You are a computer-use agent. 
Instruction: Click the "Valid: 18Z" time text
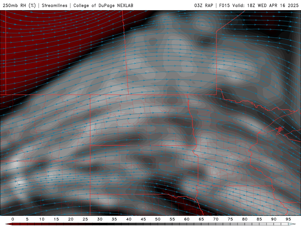(243, 5)
